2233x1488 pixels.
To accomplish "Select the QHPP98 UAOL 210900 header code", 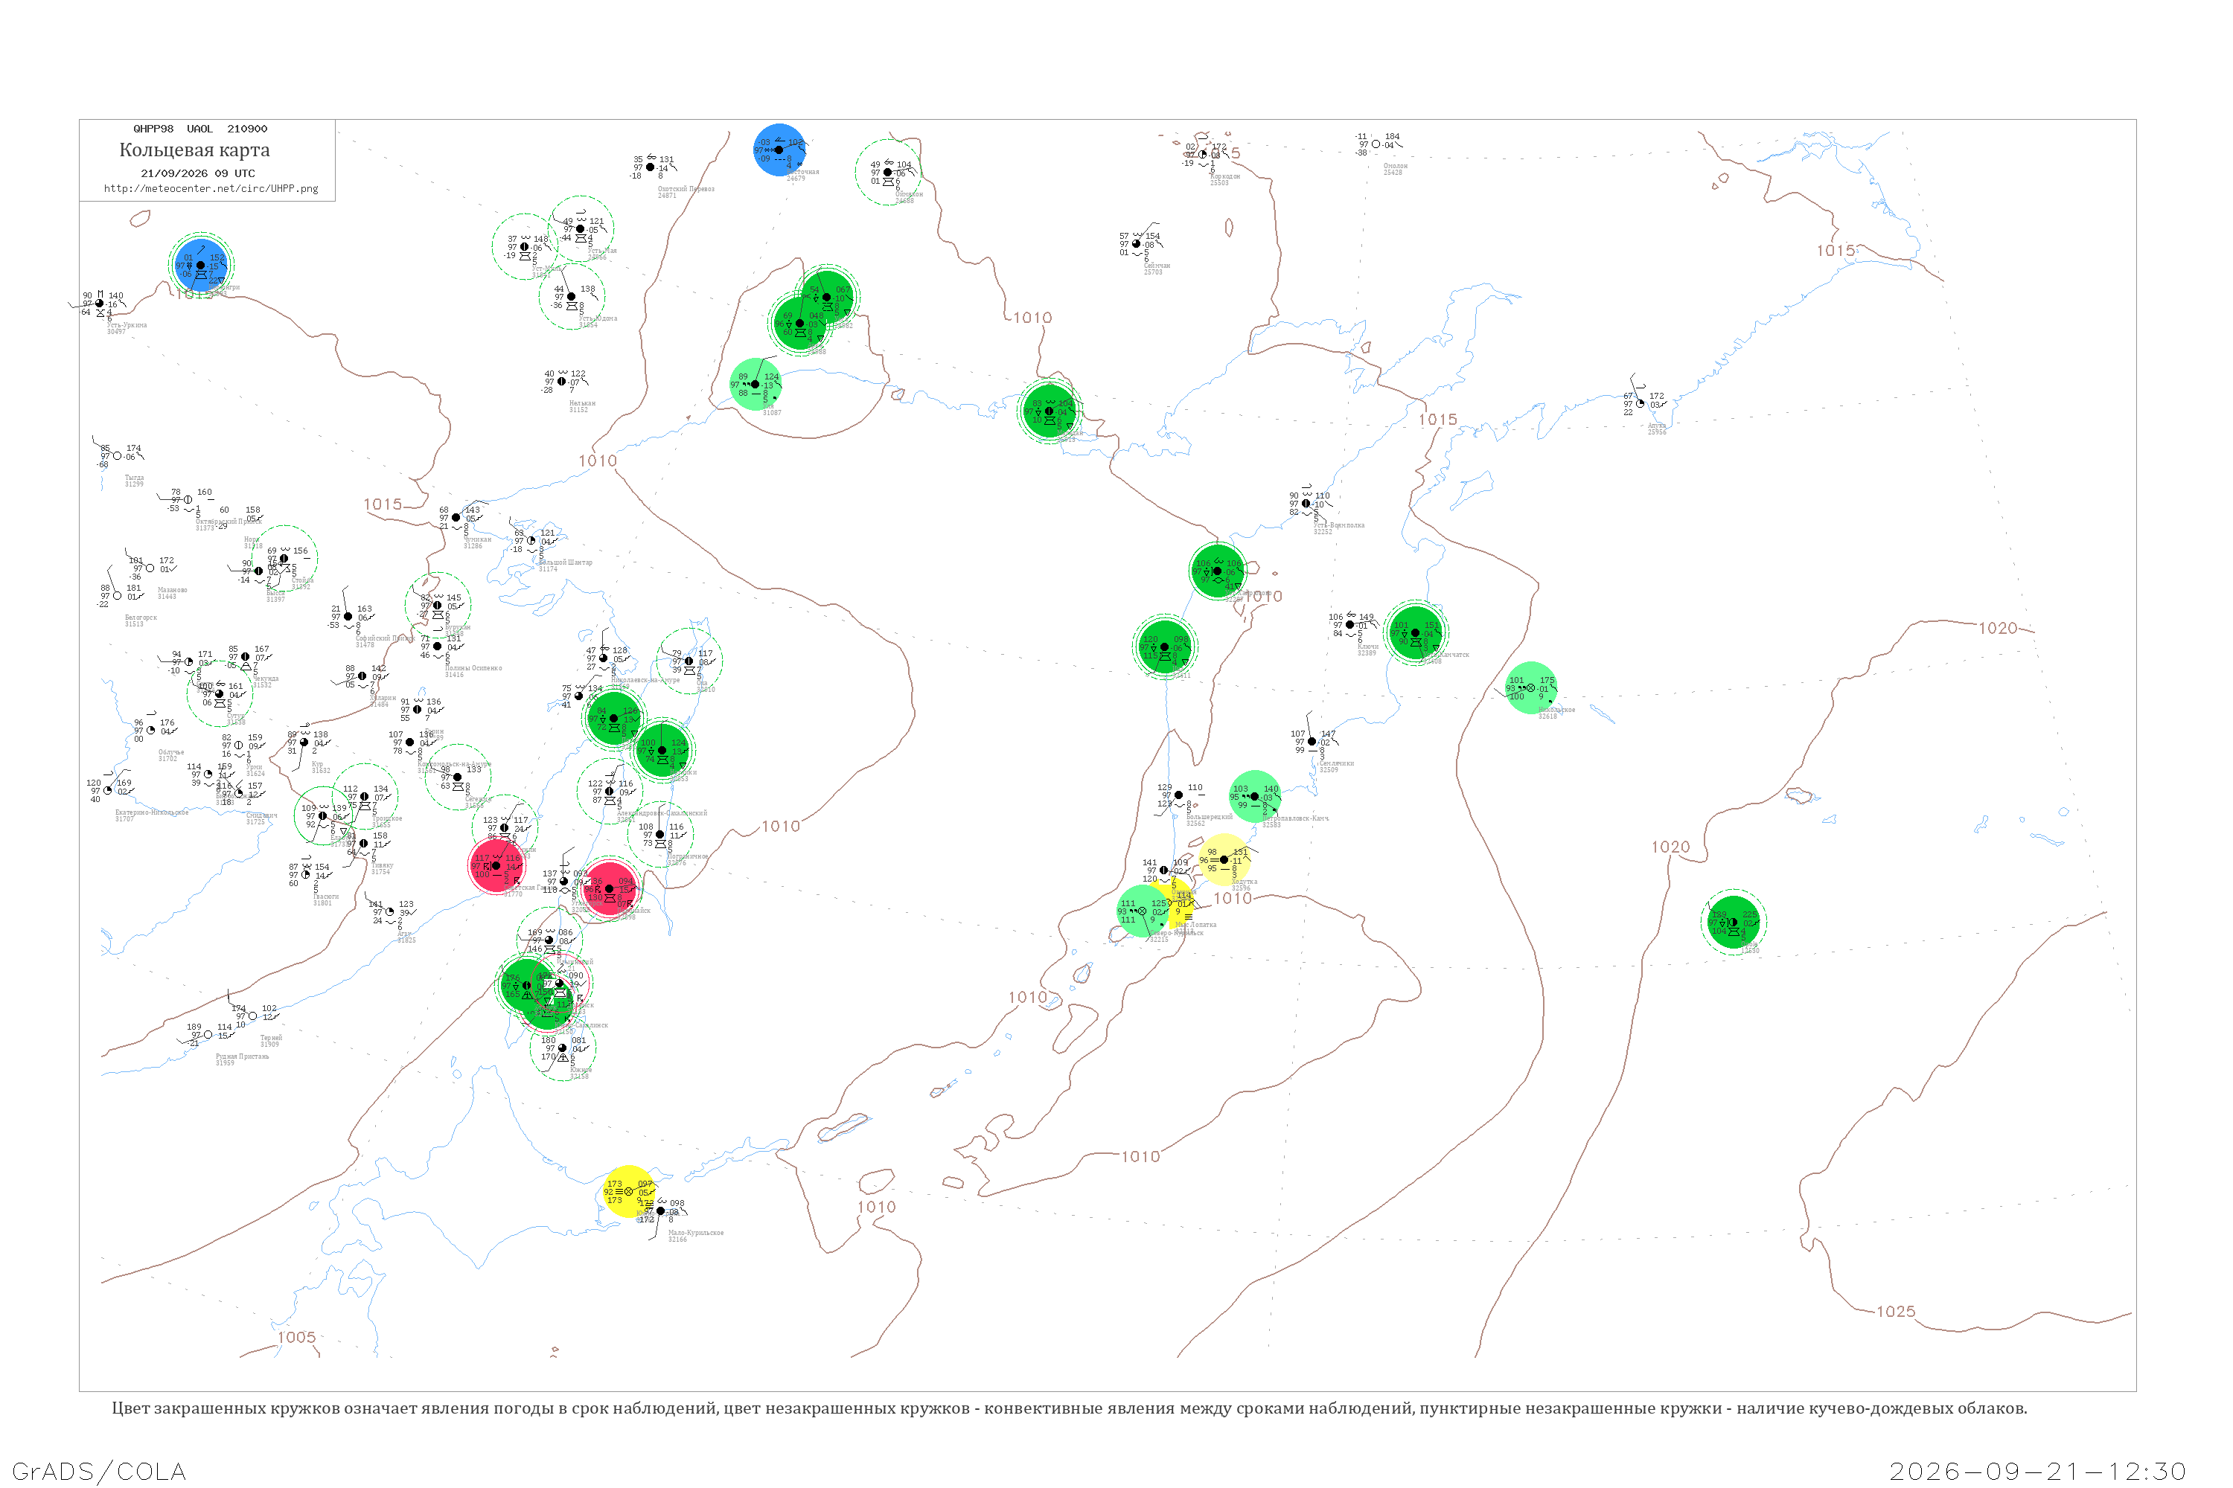I will pos(200,129).
